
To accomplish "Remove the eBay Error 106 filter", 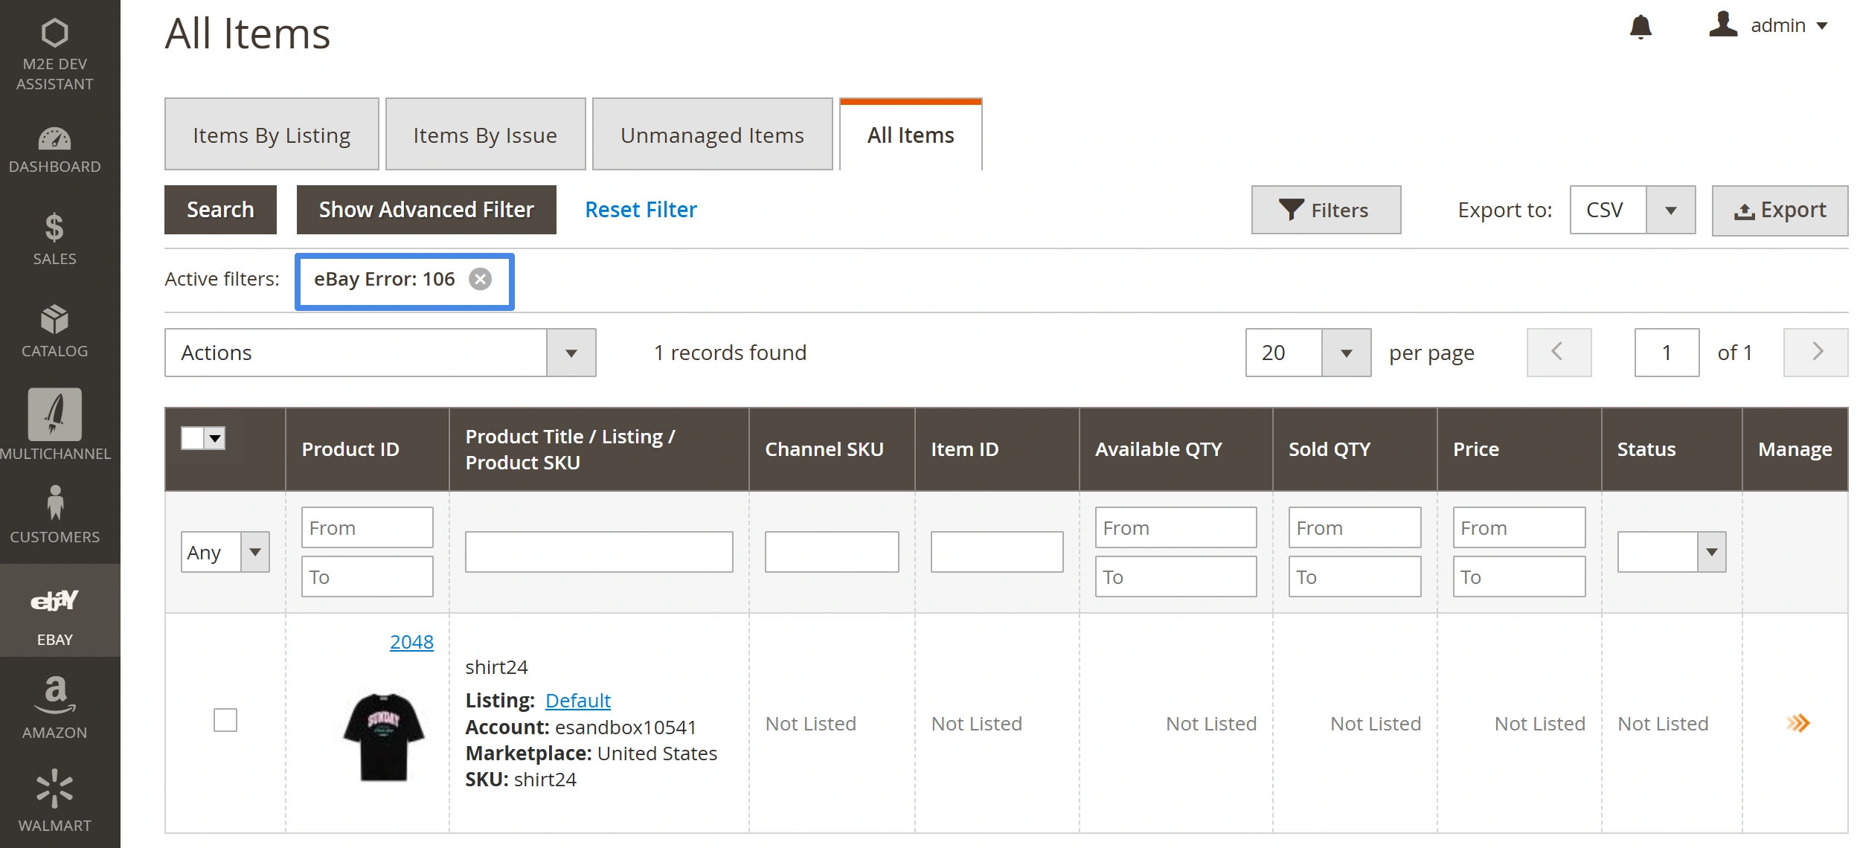I will 480,279.
